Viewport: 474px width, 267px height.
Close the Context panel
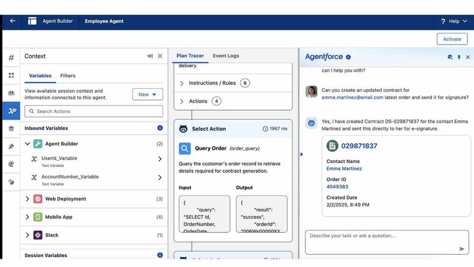(x=160, y=56)
